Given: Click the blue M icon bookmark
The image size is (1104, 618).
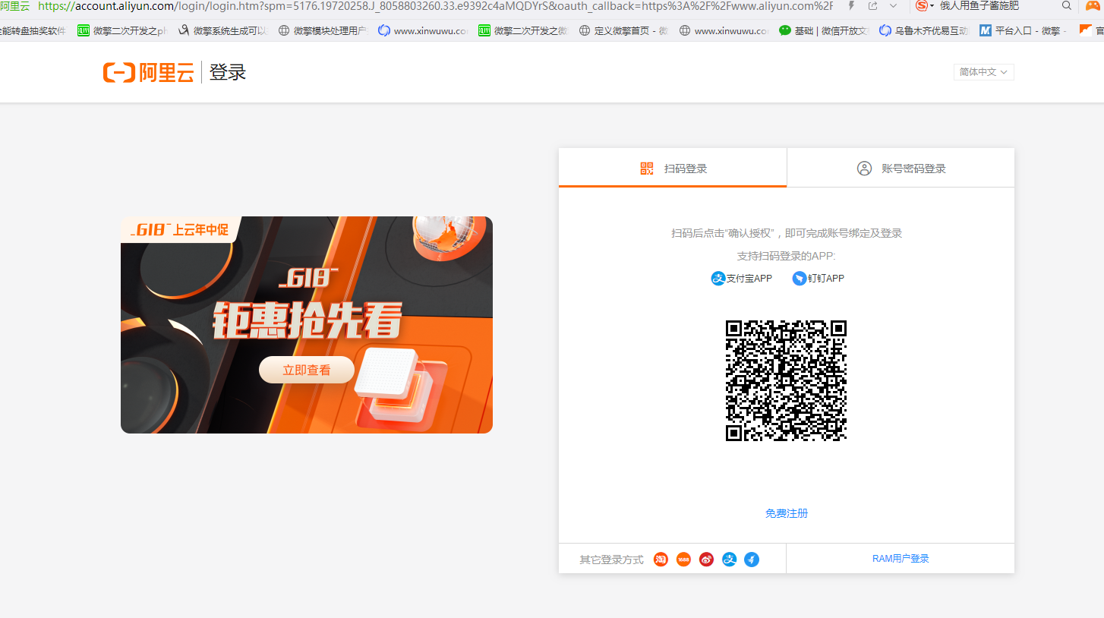Looking at the screenshot, I should point(986,31).
